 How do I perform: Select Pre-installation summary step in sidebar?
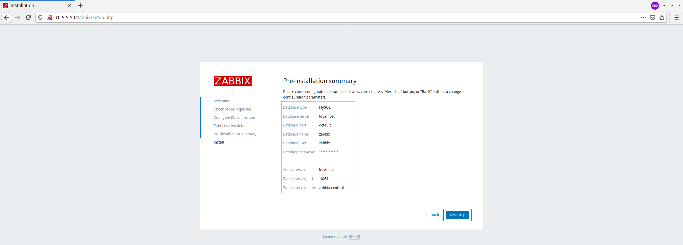(x=235, y=134)
